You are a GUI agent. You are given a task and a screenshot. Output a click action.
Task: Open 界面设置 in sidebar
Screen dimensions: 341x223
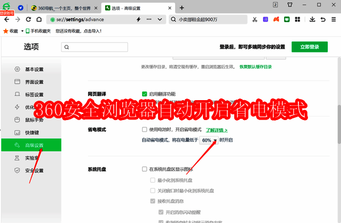click(x=31, y=82)
